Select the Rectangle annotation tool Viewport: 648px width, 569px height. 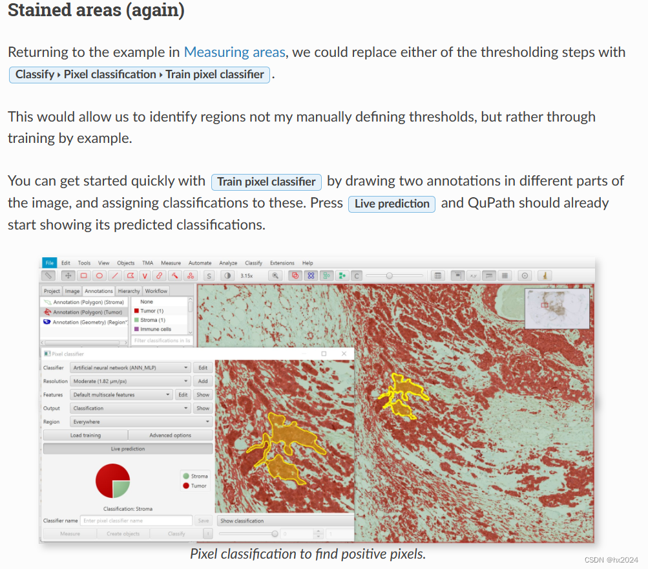83,275
